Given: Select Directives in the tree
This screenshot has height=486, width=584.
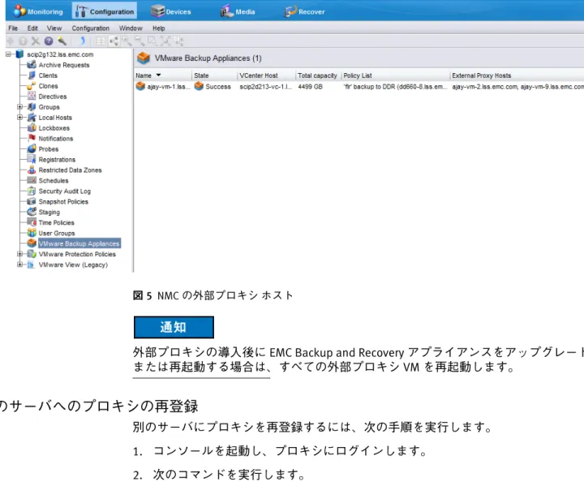Looking at the screenshot, I should click(53, 97).
